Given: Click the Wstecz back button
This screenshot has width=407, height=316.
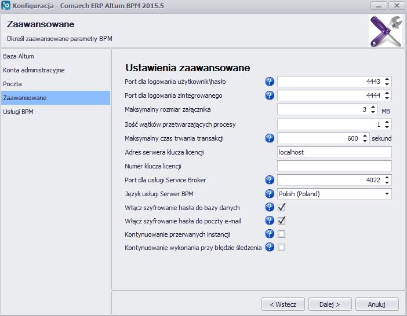Looking at the screenshot, I should (x=283, y=304).
